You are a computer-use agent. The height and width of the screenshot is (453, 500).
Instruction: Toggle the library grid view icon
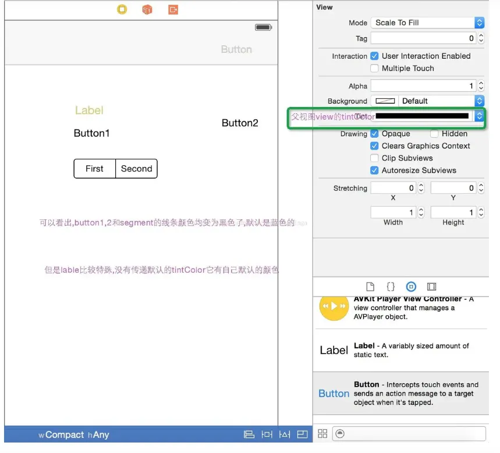pyautogui.click(x=322, y=434)
